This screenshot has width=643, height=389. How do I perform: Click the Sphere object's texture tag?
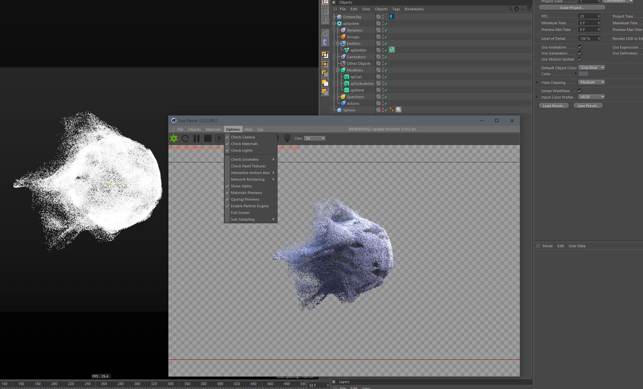point(398,110)
